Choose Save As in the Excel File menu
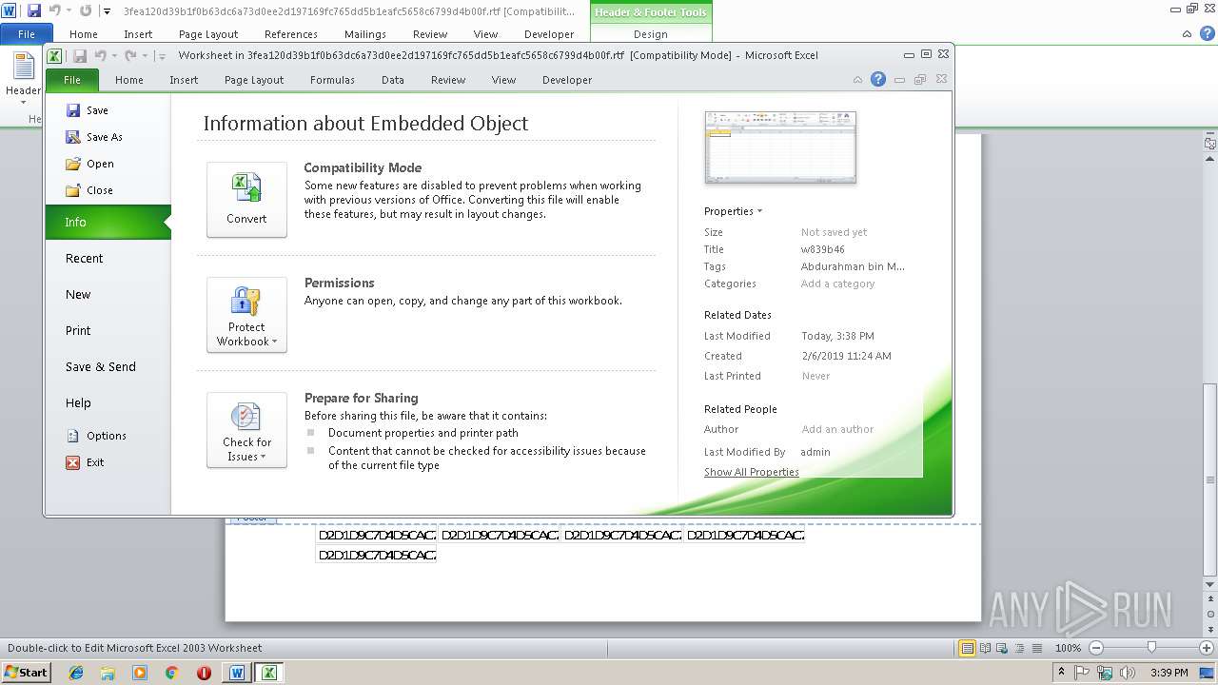Image resolution: width=1218 pixels, height=685 pixels. pos(94,137)
